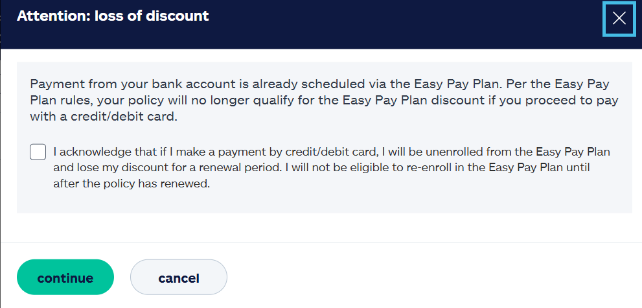Click the X icon in the header

click(x=619, y=18)
